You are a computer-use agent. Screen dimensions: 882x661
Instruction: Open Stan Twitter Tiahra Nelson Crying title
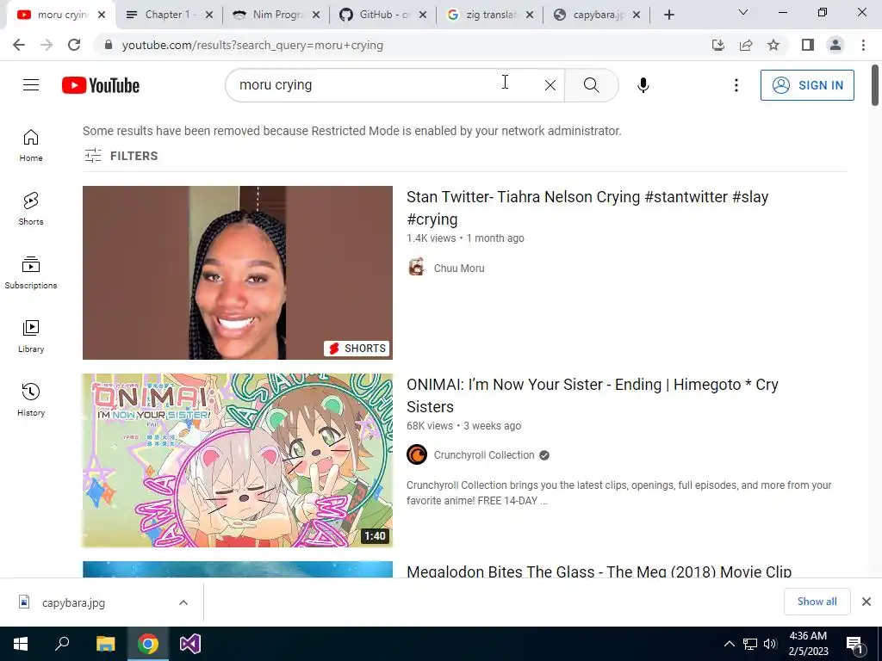coord(587,208)
